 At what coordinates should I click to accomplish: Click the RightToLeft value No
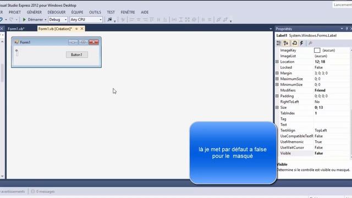pyautogui.click(x=317, y=102)
